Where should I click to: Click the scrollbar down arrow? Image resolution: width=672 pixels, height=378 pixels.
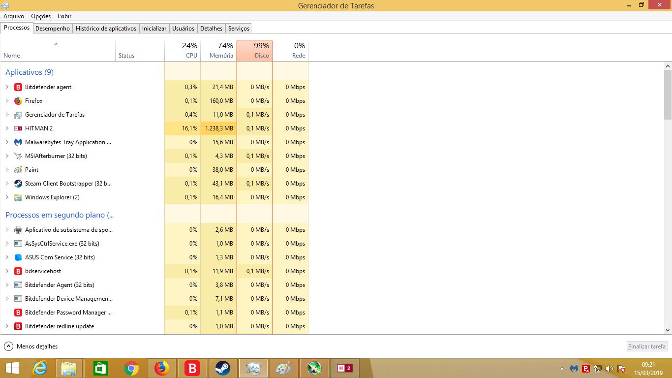click(x=668, y=330)
